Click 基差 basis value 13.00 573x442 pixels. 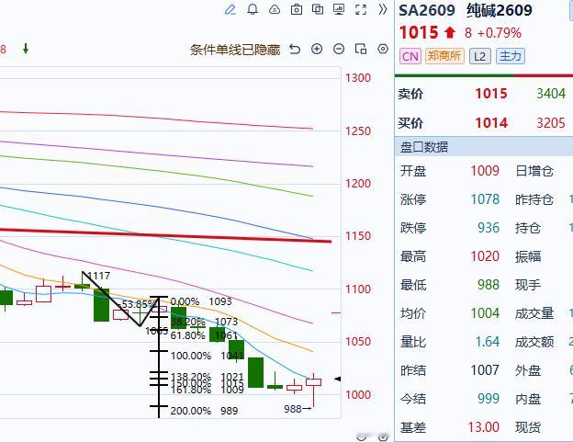click(x=483, y=427)
